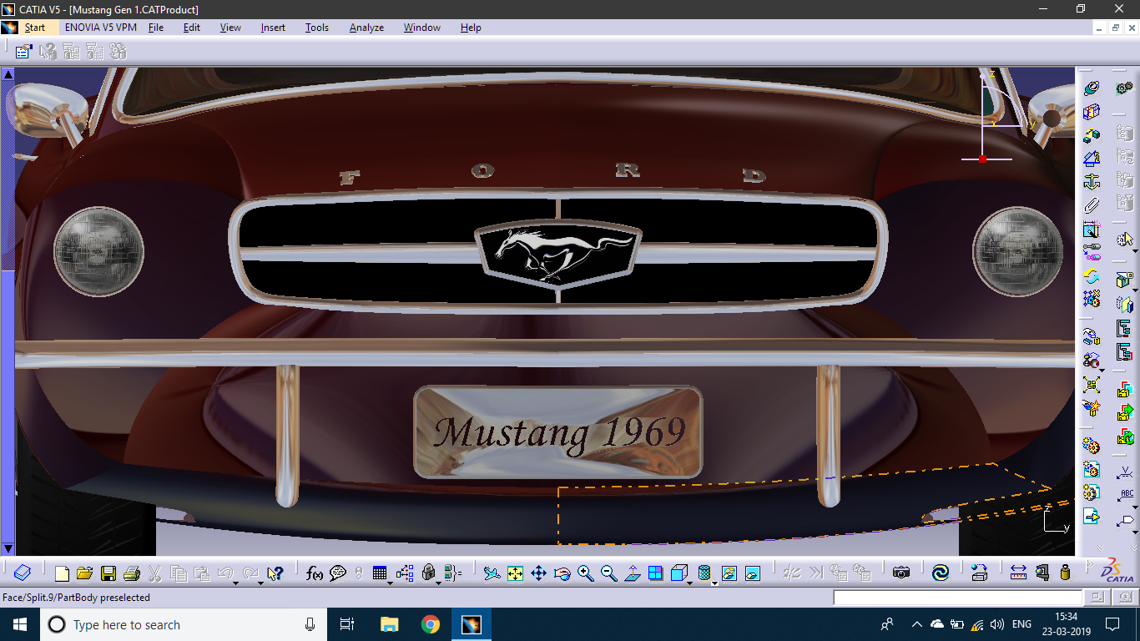The height and width of the screenshot is (641, 1140).
Task: Click the workbench icon at toolbar start
Action: (22, 573)
